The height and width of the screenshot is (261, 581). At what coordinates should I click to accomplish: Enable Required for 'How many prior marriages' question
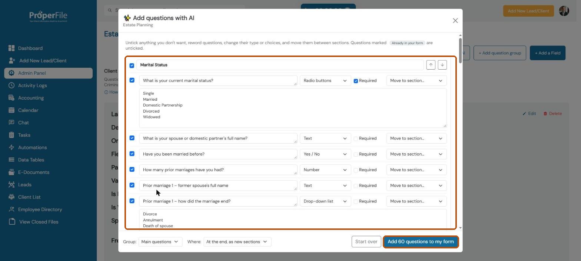pyautogui.click(x=356, y=170)
